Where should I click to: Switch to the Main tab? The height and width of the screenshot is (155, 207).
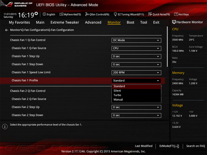(40, 22)
